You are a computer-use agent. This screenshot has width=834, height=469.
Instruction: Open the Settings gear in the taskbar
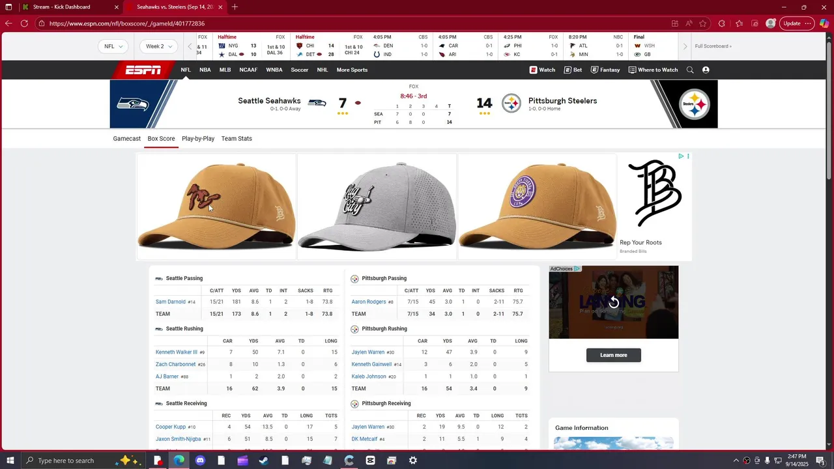click(413, 461)
